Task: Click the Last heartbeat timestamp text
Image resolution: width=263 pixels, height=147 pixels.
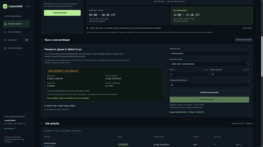Action: (x=57, y=109)
